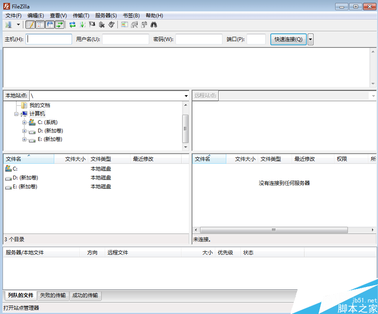
Task: Switch to 成功的传输 tab
Action: (x=85, y=295)
